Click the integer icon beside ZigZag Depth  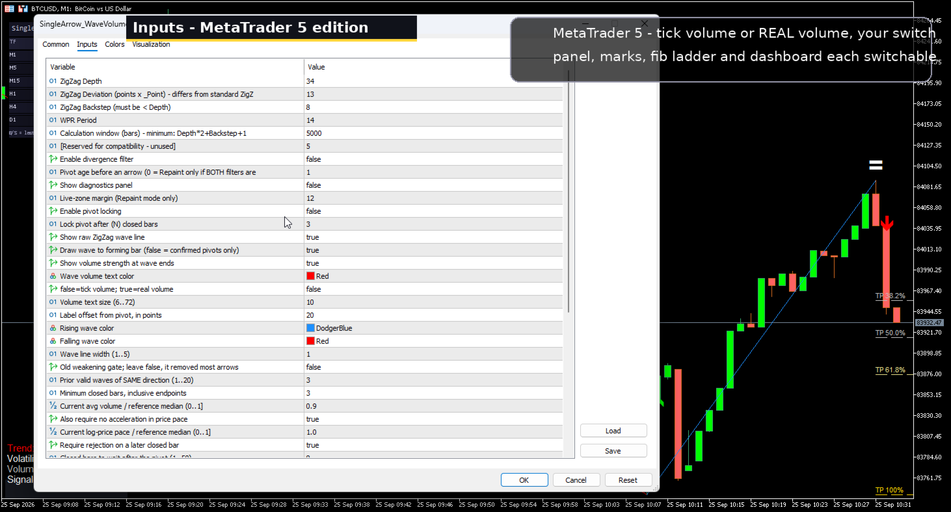point(53,81)
